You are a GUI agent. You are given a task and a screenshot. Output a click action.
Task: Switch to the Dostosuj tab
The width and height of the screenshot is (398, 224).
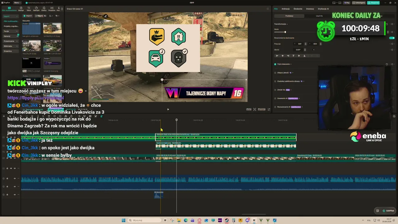coord(310,9)
